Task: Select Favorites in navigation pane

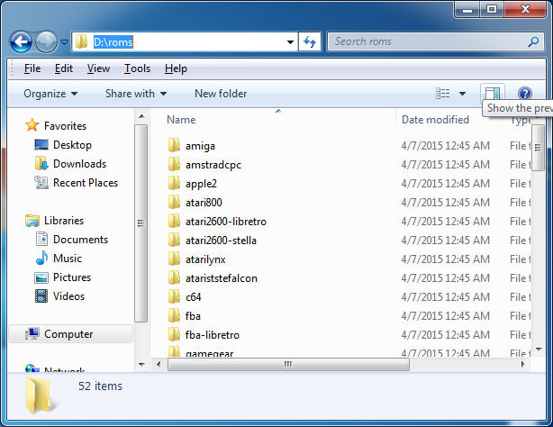Action: (65, 125)
